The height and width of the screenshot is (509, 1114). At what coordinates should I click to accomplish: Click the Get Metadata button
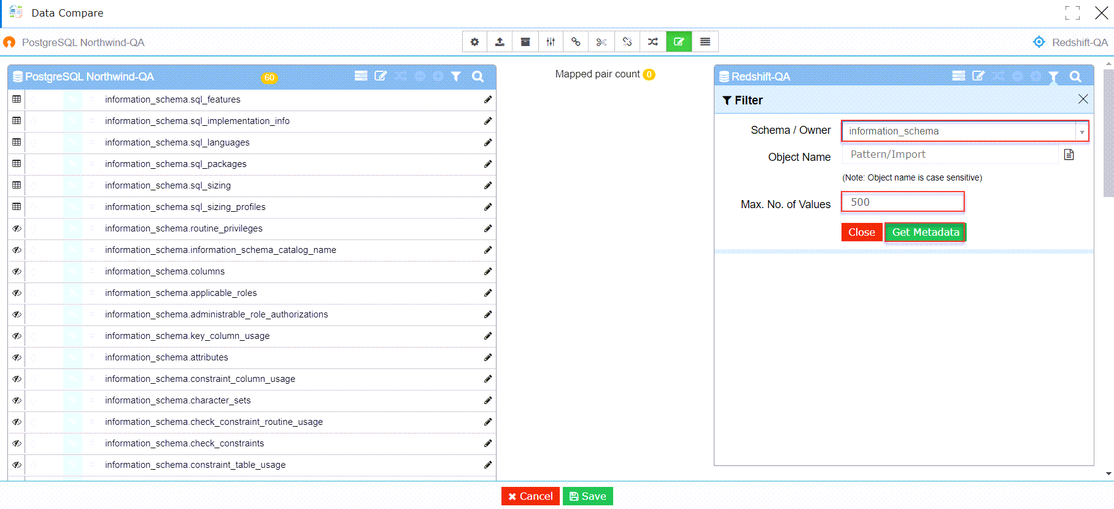[926, 232]
